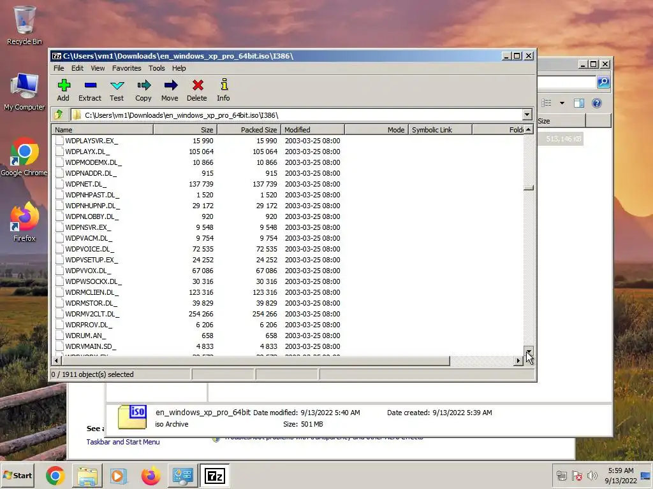Click Explorer change view icon
The width and height of the screenshot is (653, 489).
tap(547, 103)
